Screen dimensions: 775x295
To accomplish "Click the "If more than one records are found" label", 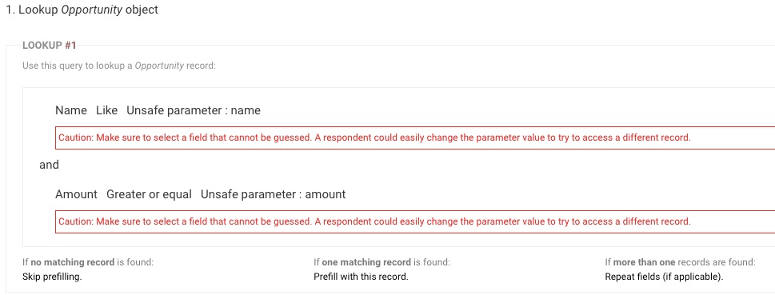I will [680, 262].
